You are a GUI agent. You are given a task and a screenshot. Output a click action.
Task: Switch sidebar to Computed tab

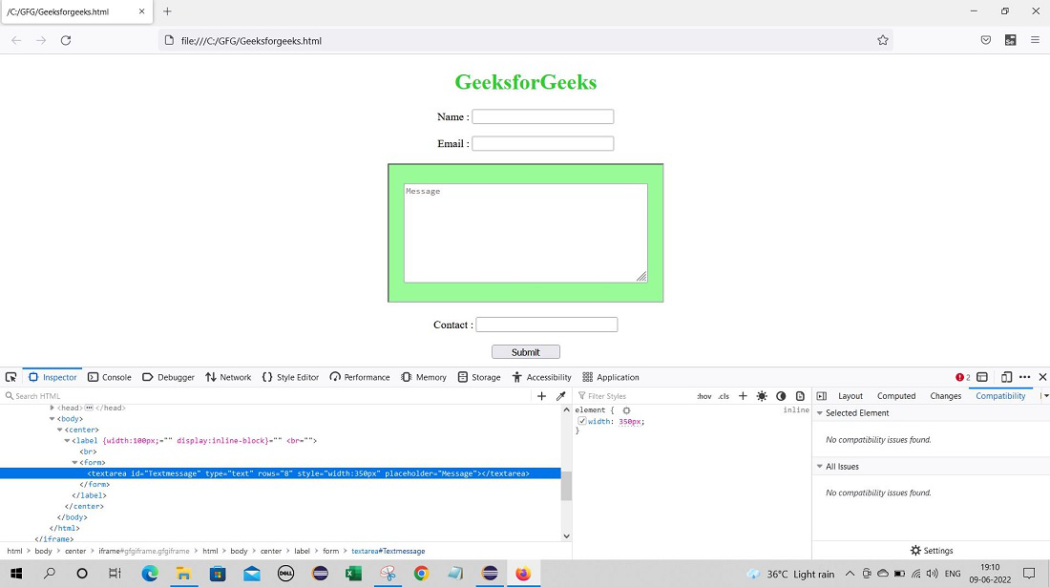896,396
